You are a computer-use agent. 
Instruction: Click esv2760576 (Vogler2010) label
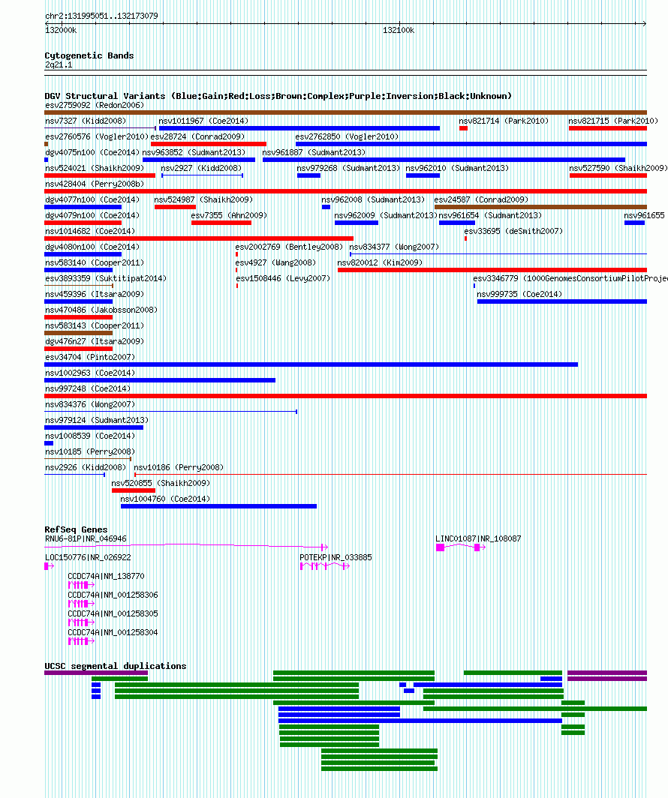(97, 137)
